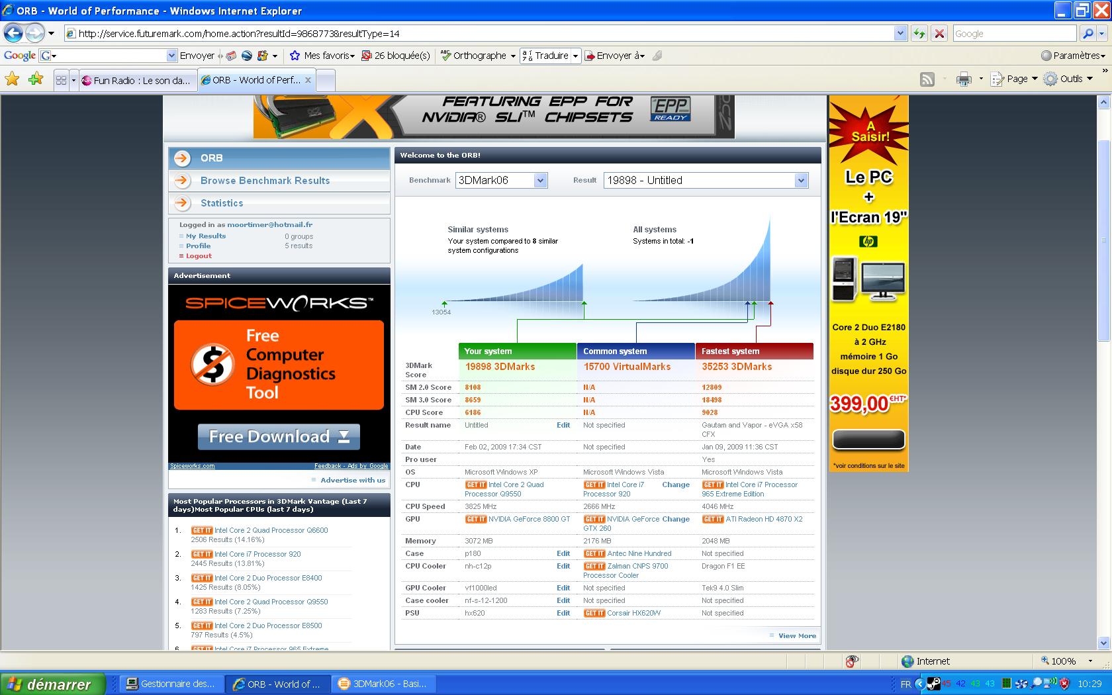Click the Add to Favorites star-plus icon
Image resolution: width=1112 pixels, height=695 pixels.
[36, 79]
